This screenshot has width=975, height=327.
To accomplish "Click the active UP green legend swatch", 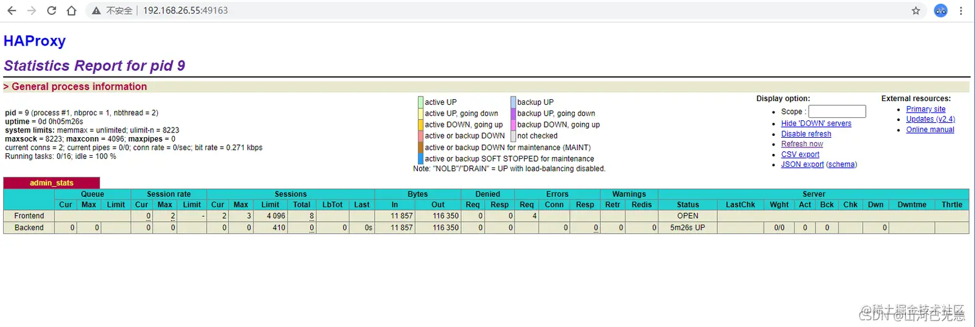I will pyautogui.click(x=420, y=102).
